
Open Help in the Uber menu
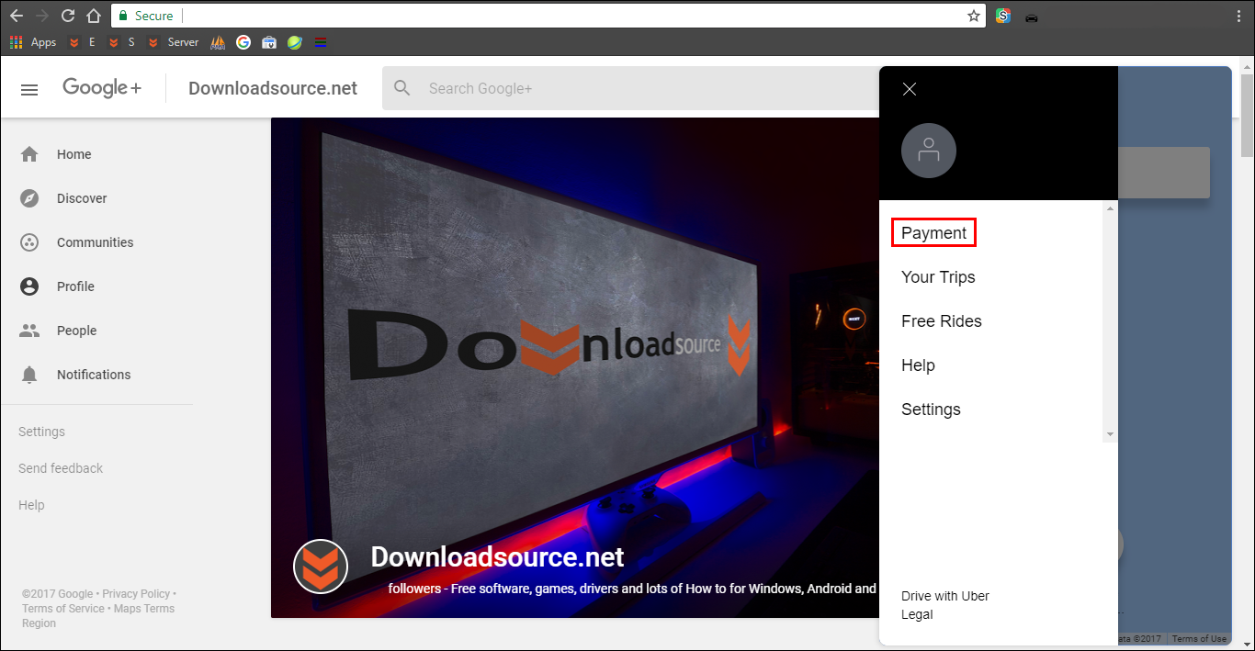(x=918, y=365)
